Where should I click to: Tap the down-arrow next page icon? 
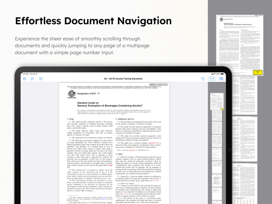coord(41,79)
